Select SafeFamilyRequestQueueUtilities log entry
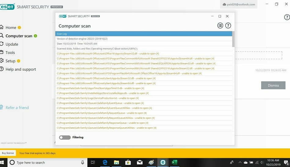The height and width of the screenshot is (167, 290). (144, 118)
